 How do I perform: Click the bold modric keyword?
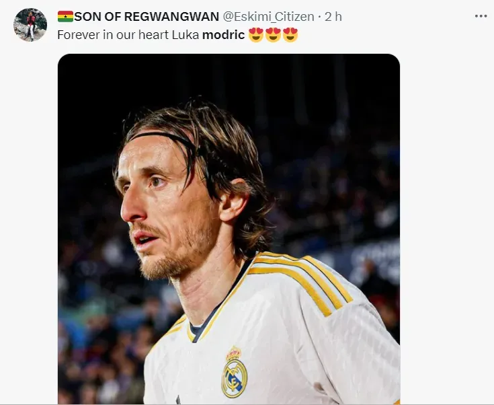[223, 35]
